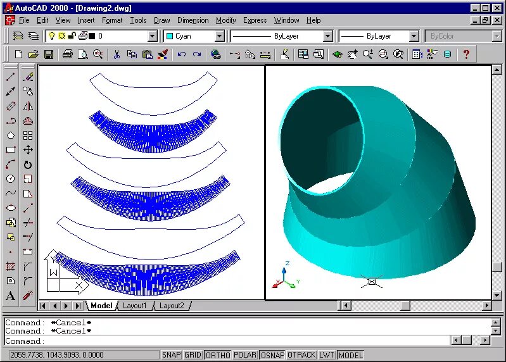Save the drawing with the floppy icon
This screenshot has height=362, width=506.
point(48,54)
